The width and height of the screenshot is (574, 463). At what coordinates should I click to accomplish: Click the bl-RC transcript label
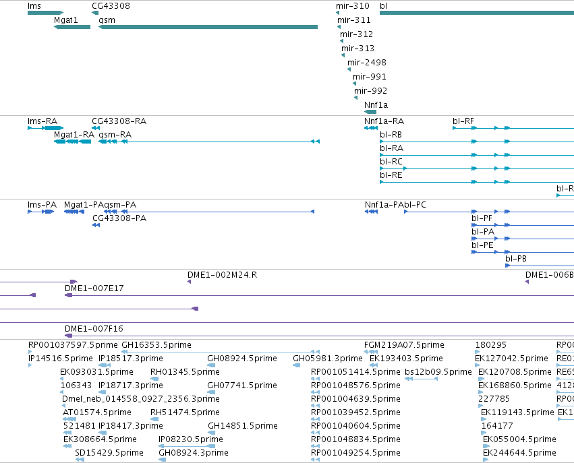(x=391, y=162)
